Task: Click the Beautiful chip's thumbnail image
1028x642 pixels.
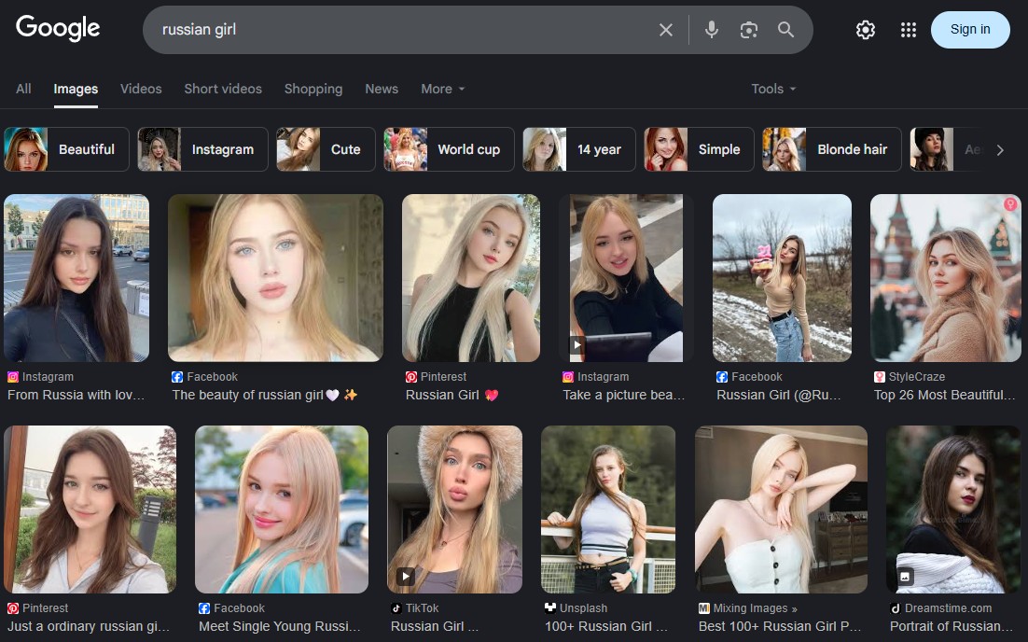Action: point(26,149)
